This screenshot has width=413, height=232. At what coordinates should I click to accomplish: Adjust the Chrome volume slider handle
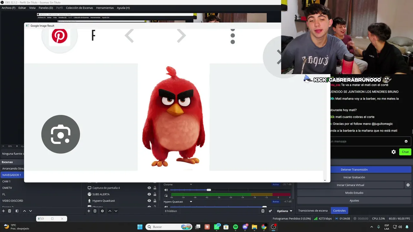coord(209,190)
